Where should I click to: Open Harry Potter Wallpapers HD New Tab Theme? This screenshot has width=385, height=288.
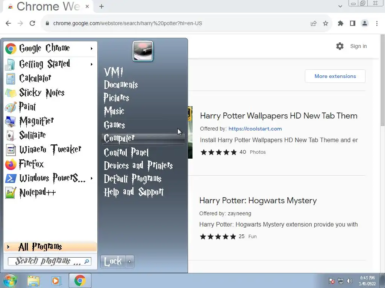click(x=279, y=116)
